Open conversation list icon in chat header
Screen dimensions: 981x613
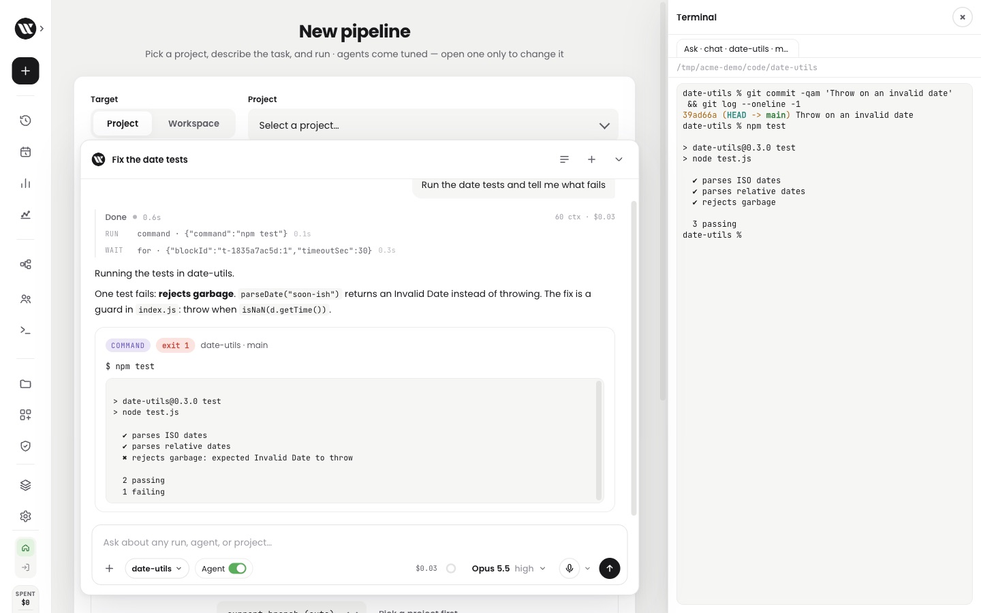(564, 159)
